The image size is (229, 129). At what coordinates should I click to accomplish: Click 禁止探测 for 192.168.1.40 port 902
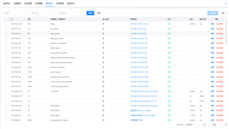click(220, 58)
